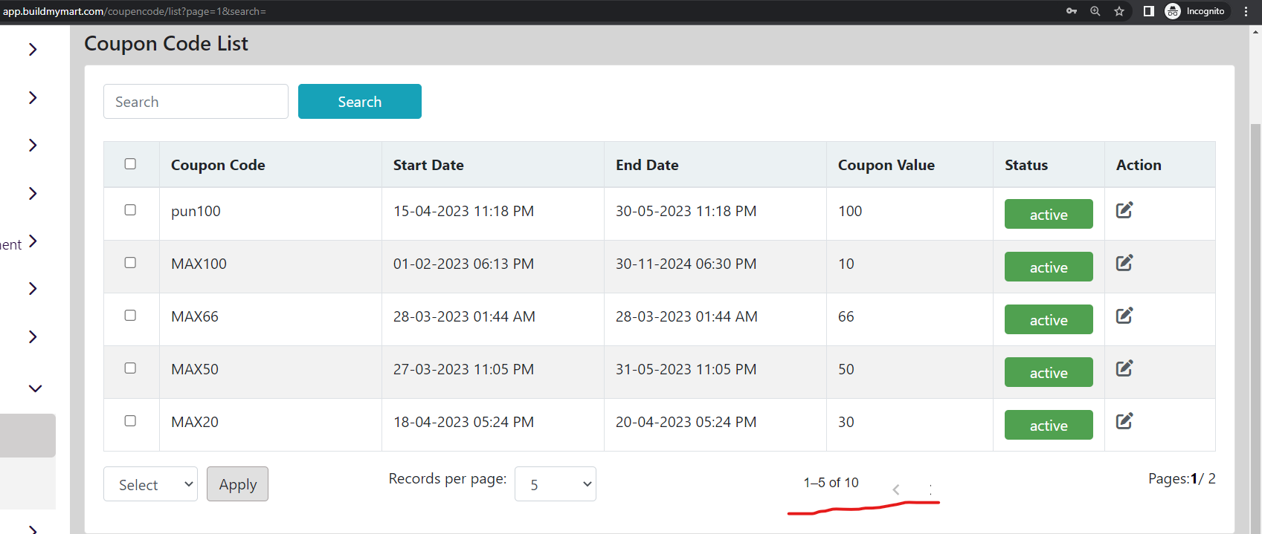Click edit pencil for MAX50 coupon
The image size is (1262, 534).
coord(1124,368)
